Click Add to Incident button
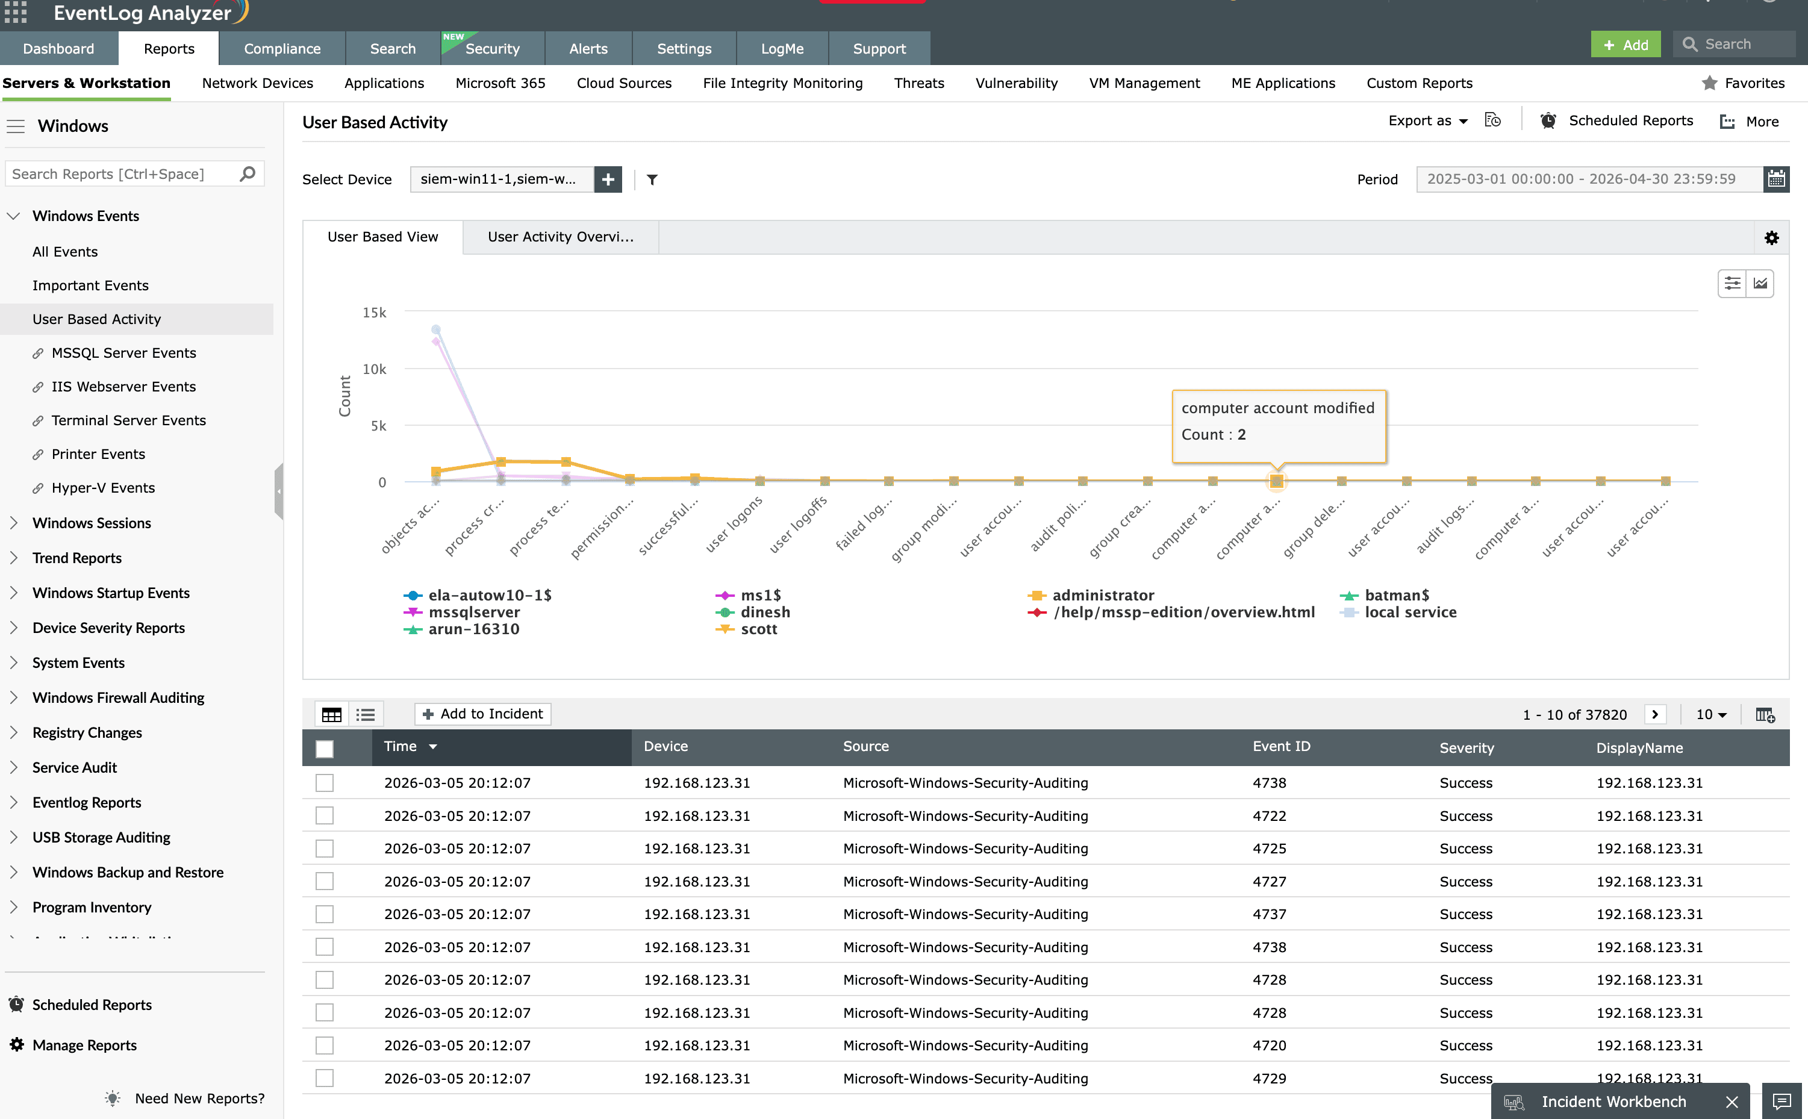This screenshot has width=1808, height=1119. point(482,714)
